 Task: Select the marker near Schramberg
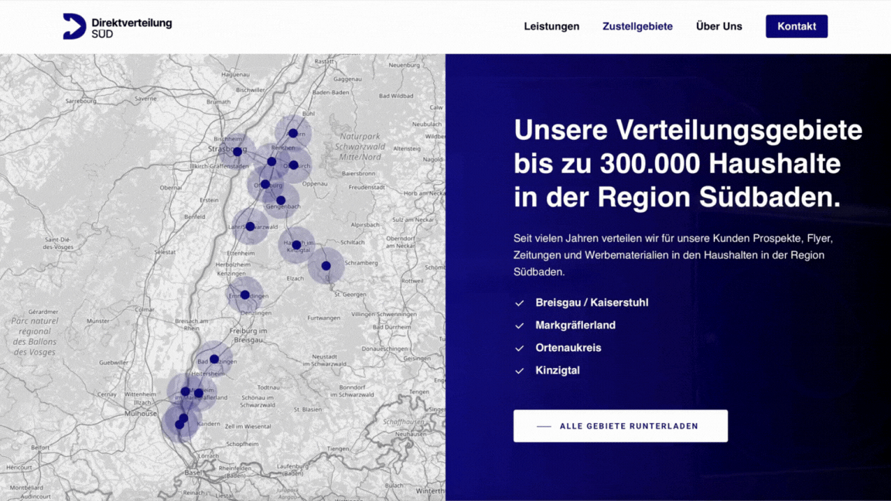pyautogui.click(x=326, y=266)
